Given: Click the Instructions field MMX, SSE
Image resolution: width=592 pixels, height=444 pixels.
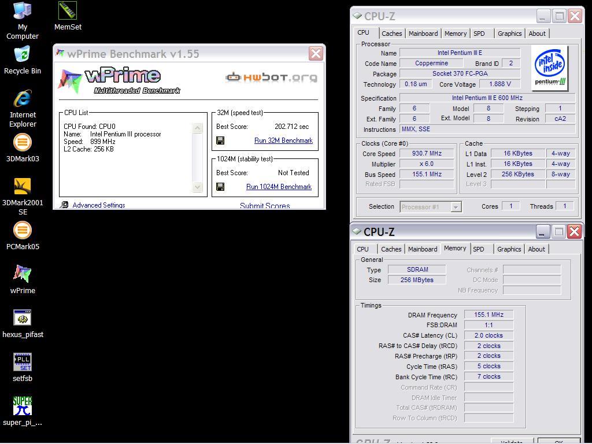Looking at the screenshot, I should [x=487, y=129].
